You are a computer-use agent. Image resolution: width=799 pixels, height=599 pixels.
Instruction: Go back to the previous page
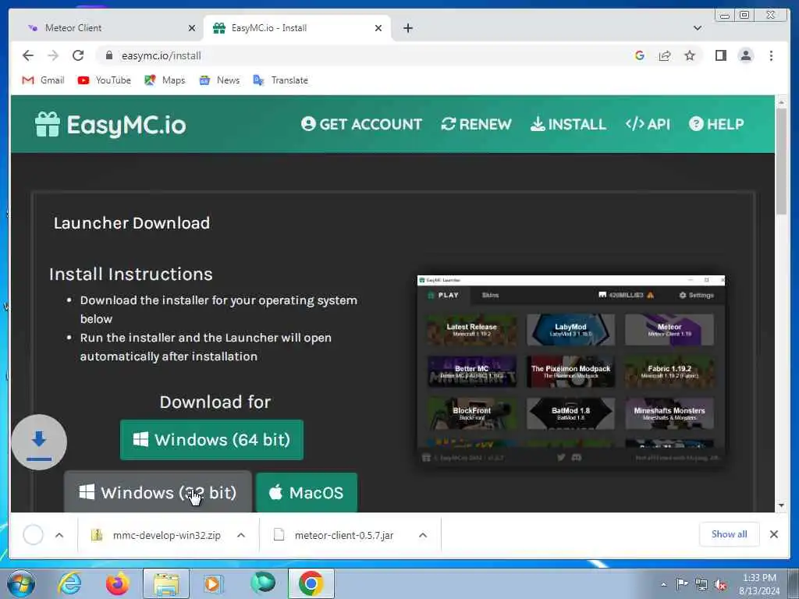28,55
